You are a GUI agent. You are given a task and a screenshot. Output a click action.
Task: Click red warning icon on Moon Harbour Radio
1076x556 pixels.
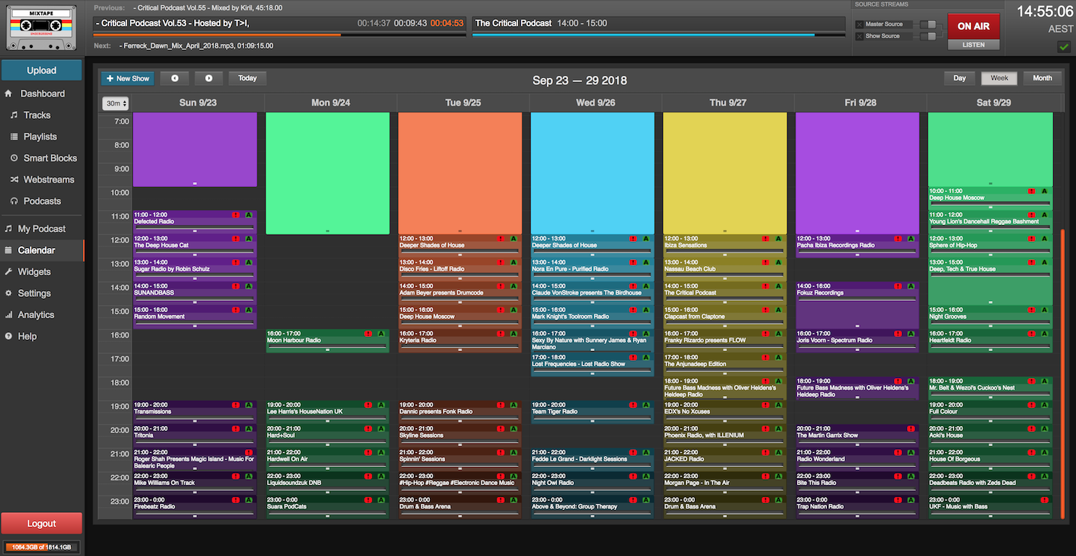(368, 334)
